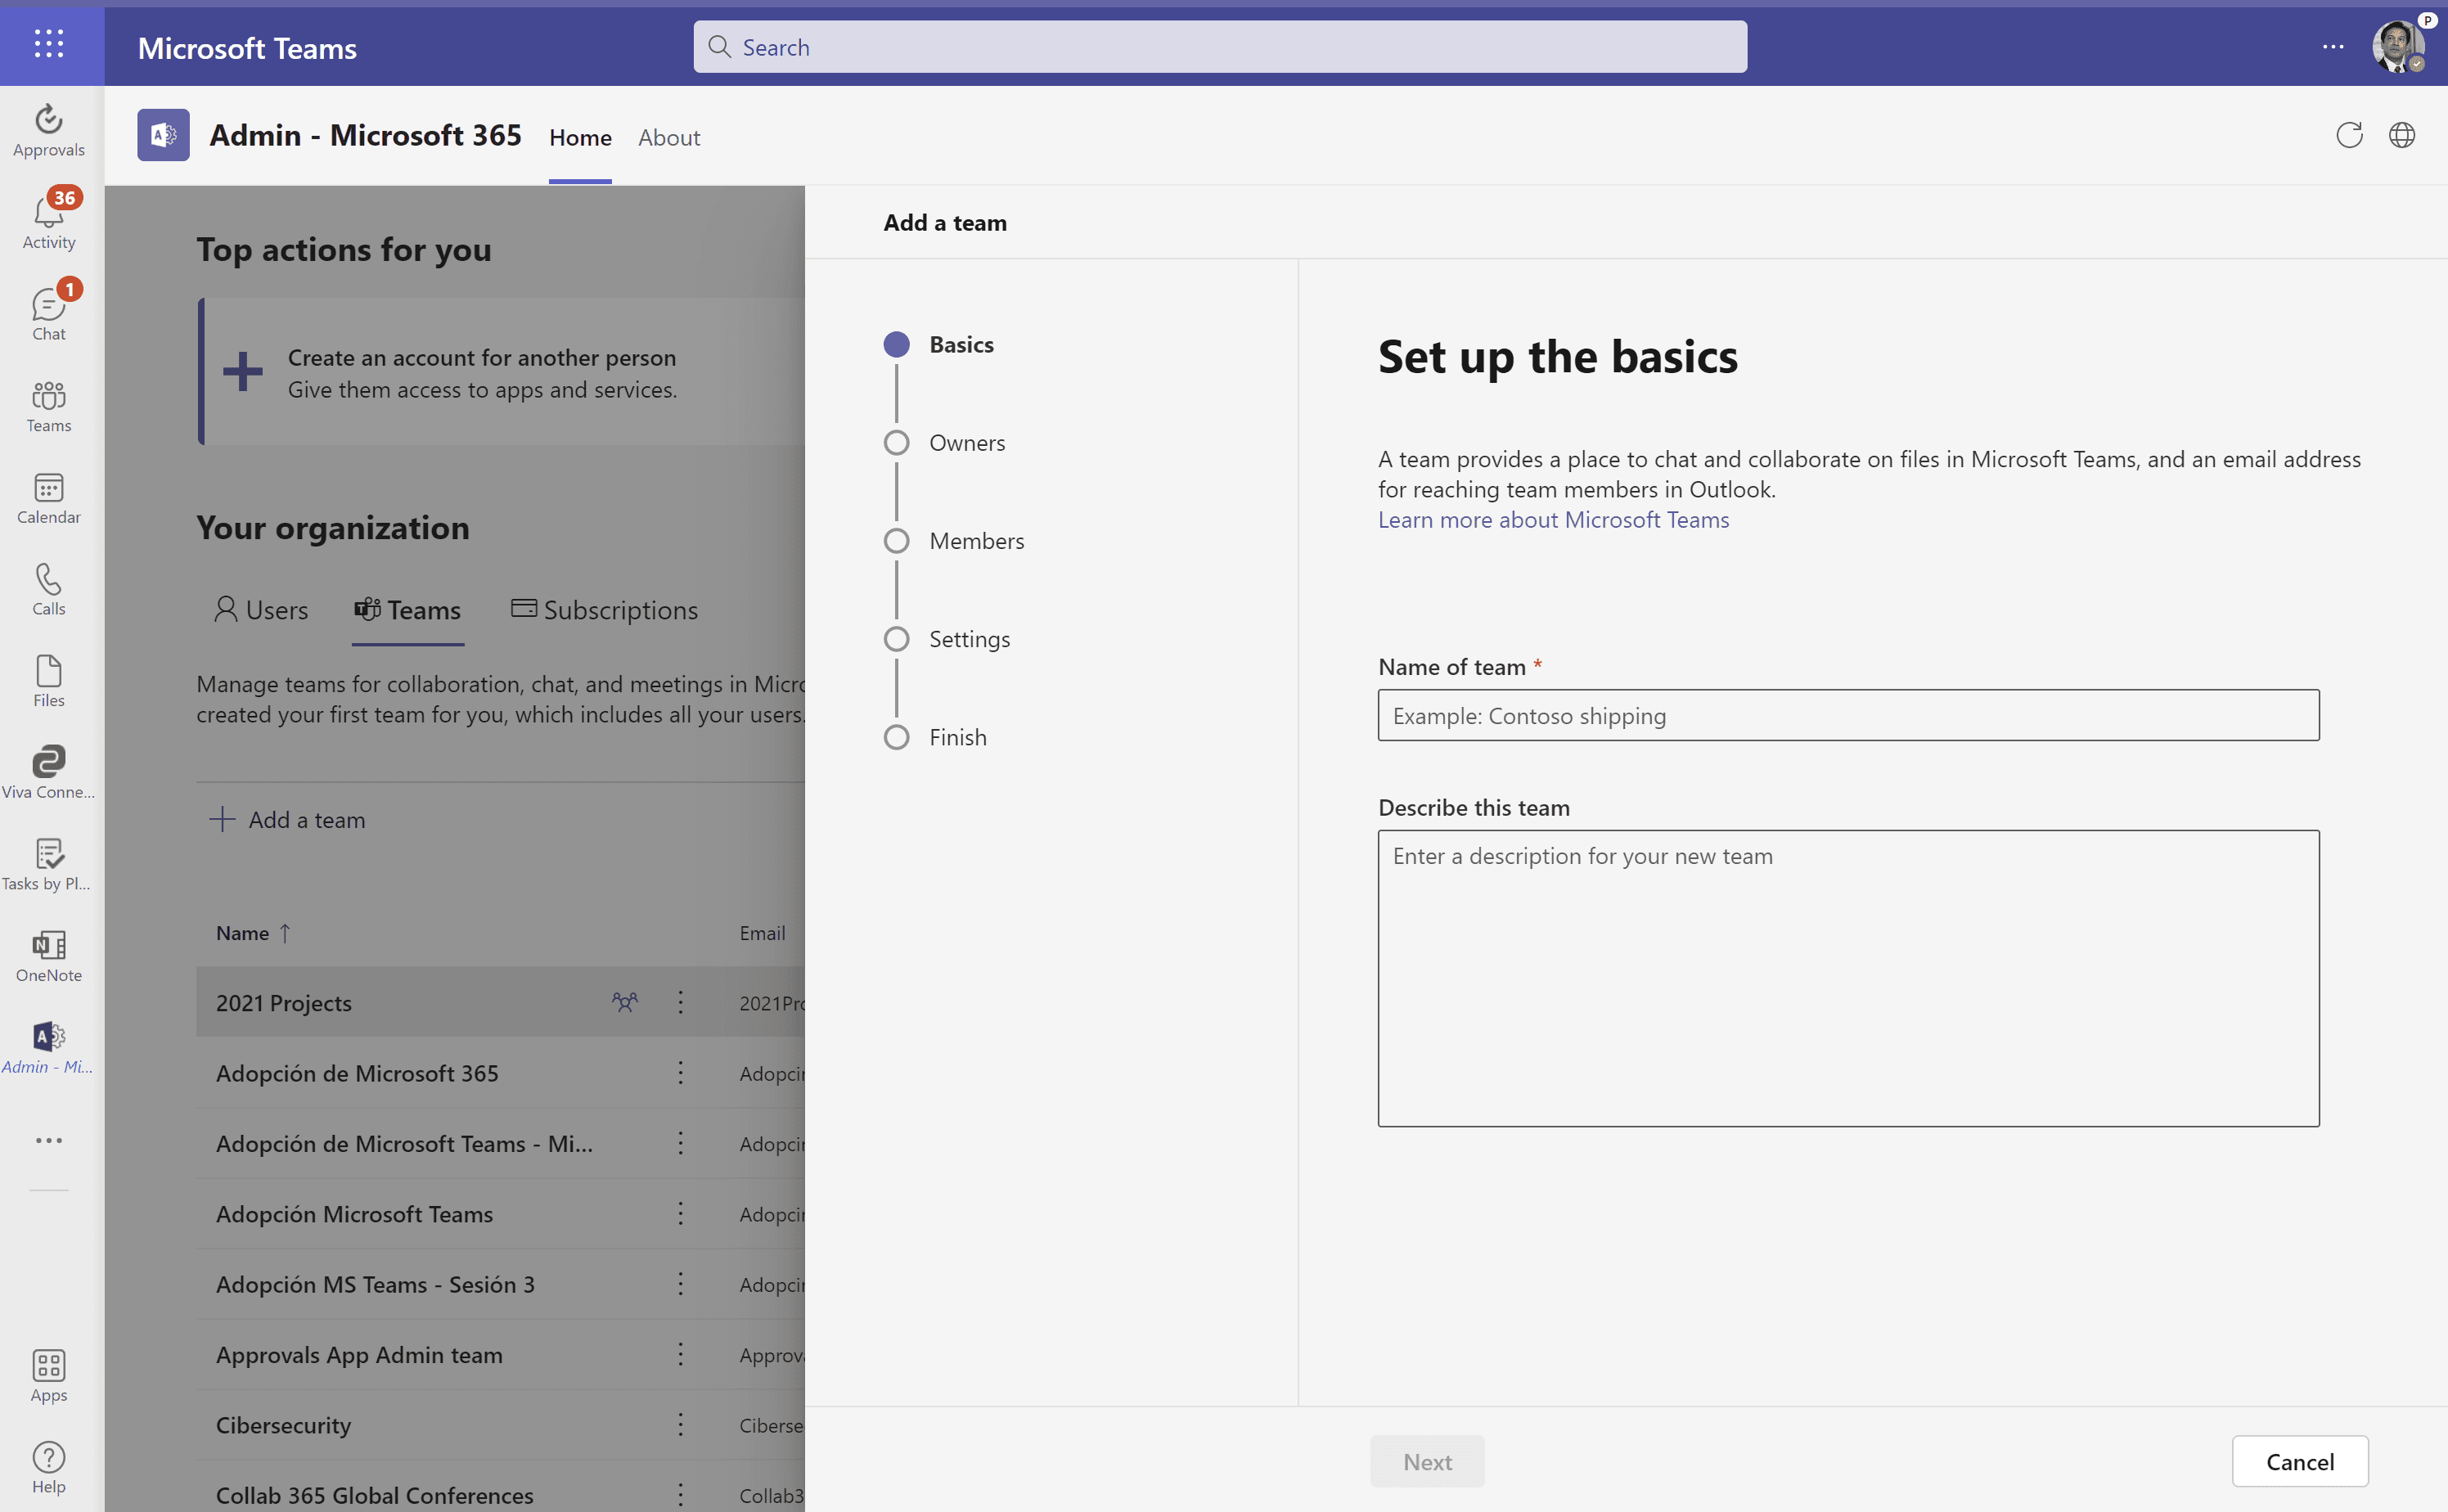Open Settings and more ellipsis in header
This screenshot has width=2448, height=1512.
pyautogui.click(x=2333, y=47)
